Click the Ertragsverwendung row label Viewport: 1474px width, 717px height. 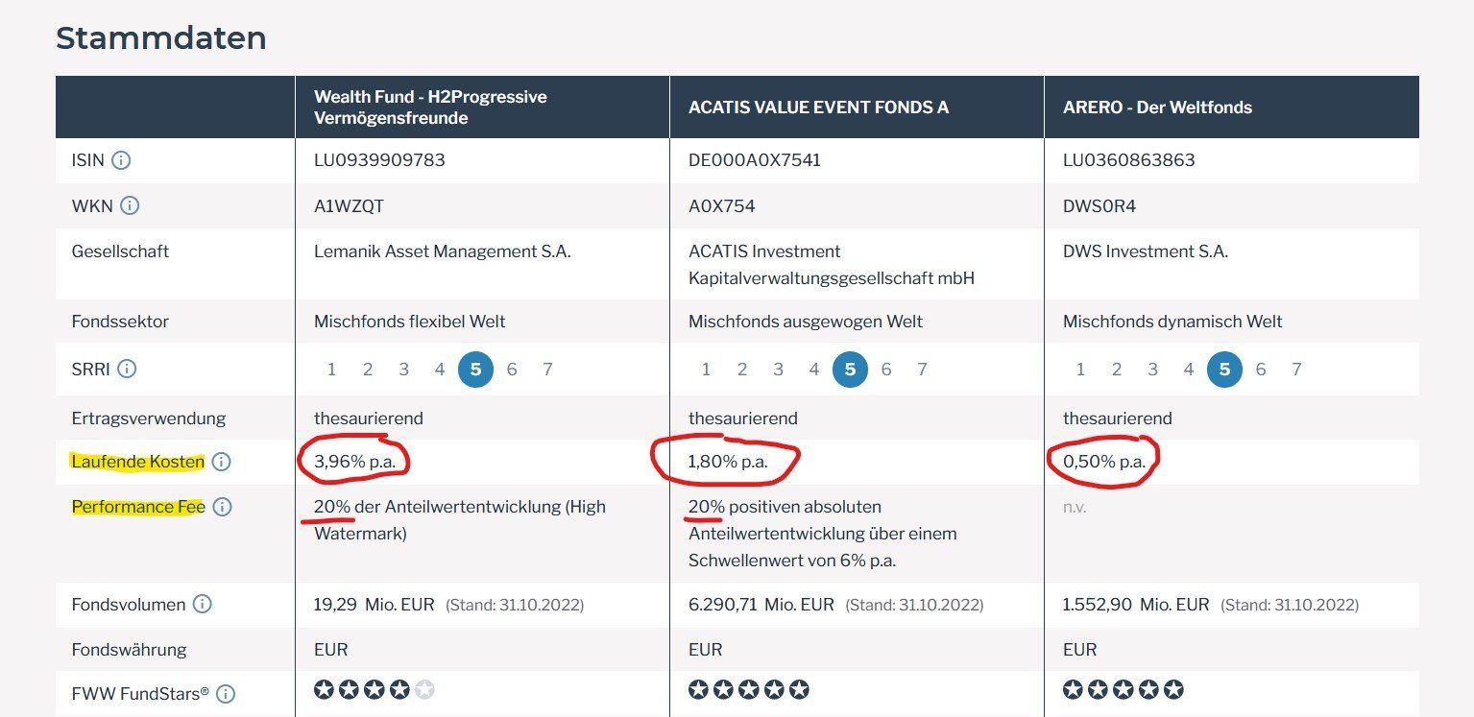click(x=149, y=418)
